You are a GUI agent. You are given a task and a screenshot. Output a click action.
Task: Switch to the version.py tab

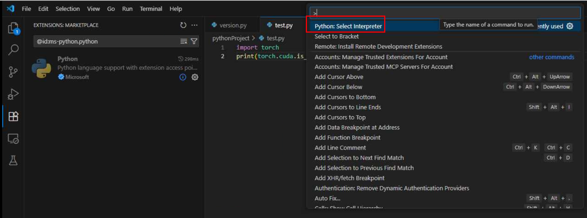233,25
